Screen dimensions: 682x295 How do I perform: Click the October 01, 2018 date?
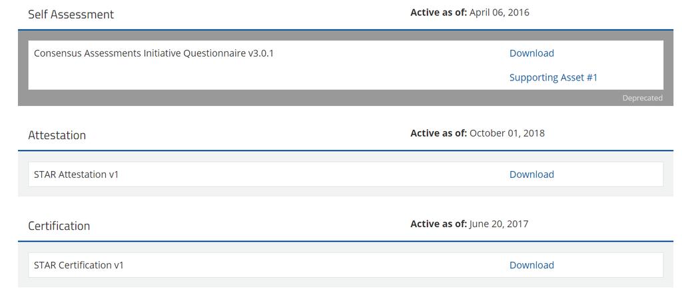coord(507,133)
